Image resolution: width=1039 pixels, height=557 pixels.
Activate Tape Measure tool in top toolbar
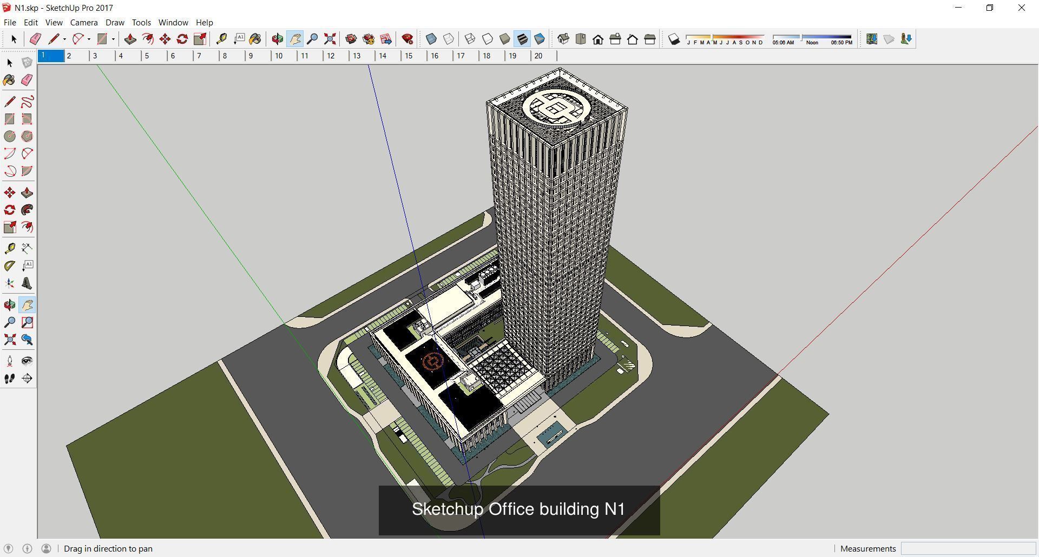tap(221, 39)
